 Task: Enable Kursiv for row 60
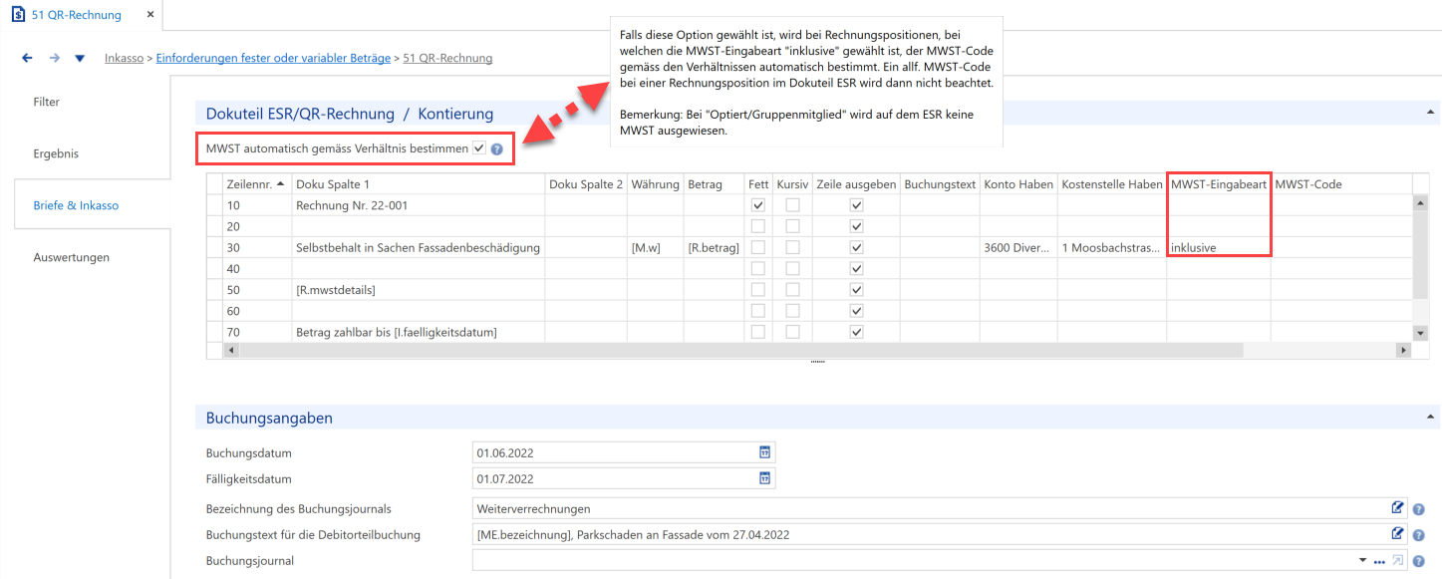tap(792, 311)
